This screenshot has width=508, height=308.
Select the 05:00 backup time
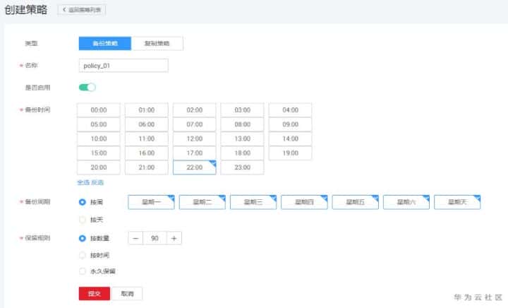coord(99,124)
